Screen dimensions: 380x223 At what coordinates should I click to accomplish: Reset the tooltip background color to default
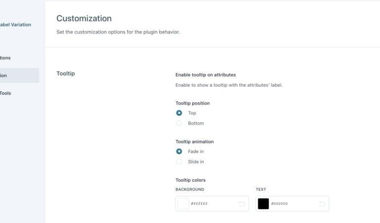242,204
